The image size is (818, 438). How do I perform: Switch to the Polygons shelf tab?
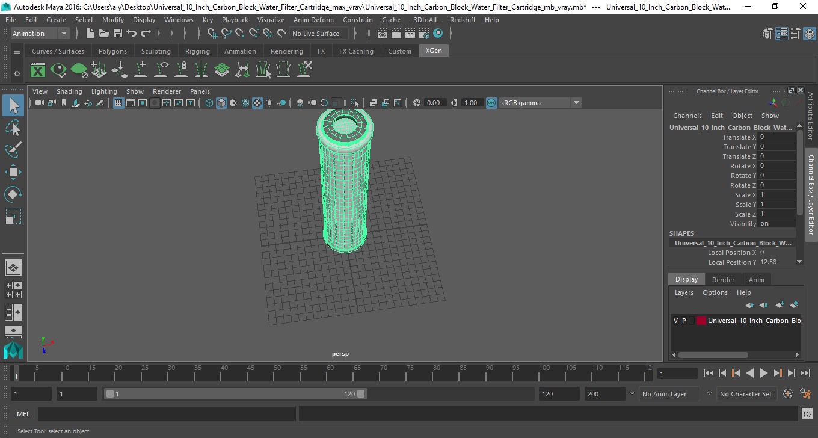pyautogui.click(x=112, y=51)
